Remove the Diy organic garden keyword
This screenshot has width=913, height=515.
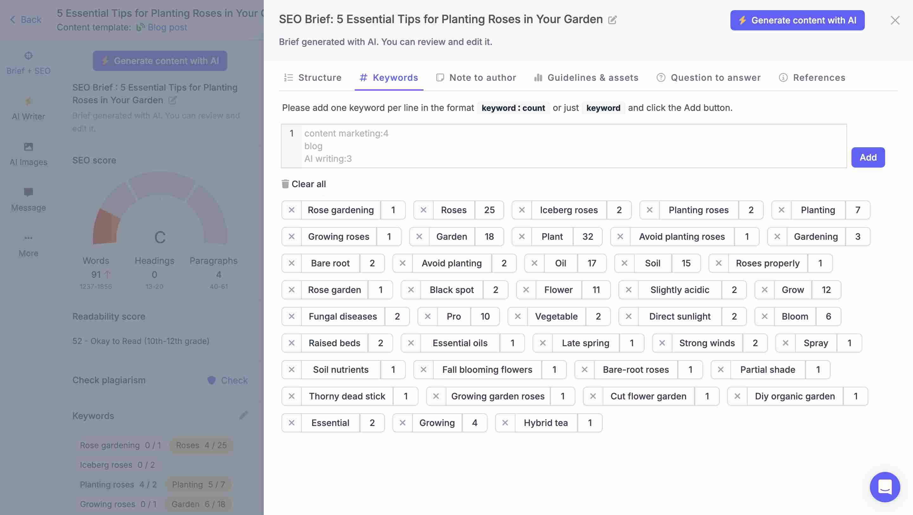pyautogui.click(x=737, y=396)
